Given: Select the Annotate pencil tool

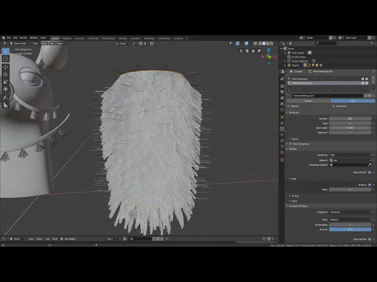Looking at the screenshot, I should 5,97.
